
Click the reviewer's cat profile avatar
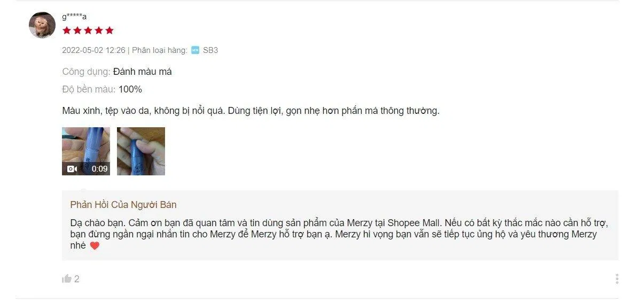(42, 25)
